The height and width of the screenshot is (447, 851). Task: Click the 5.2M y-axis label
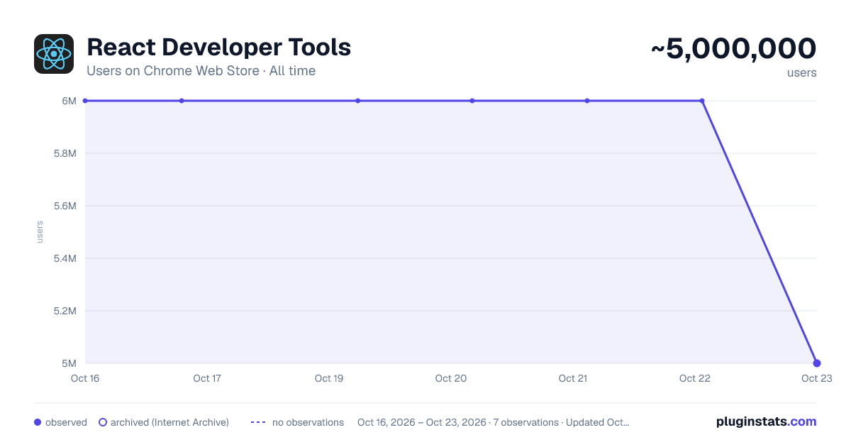[65, 311]
